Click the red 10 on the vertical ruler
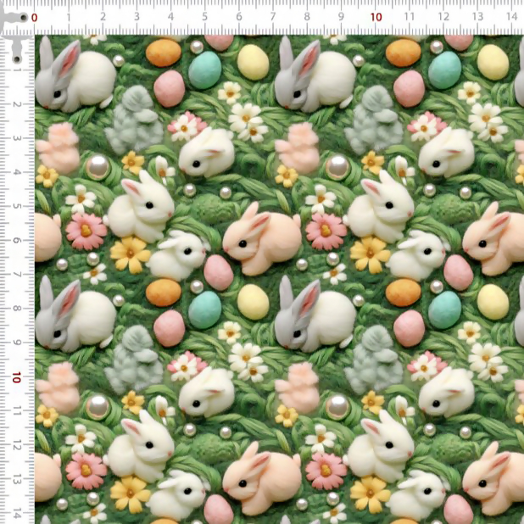524x524 pixels. pyautogui.click(x=17, y=376)
